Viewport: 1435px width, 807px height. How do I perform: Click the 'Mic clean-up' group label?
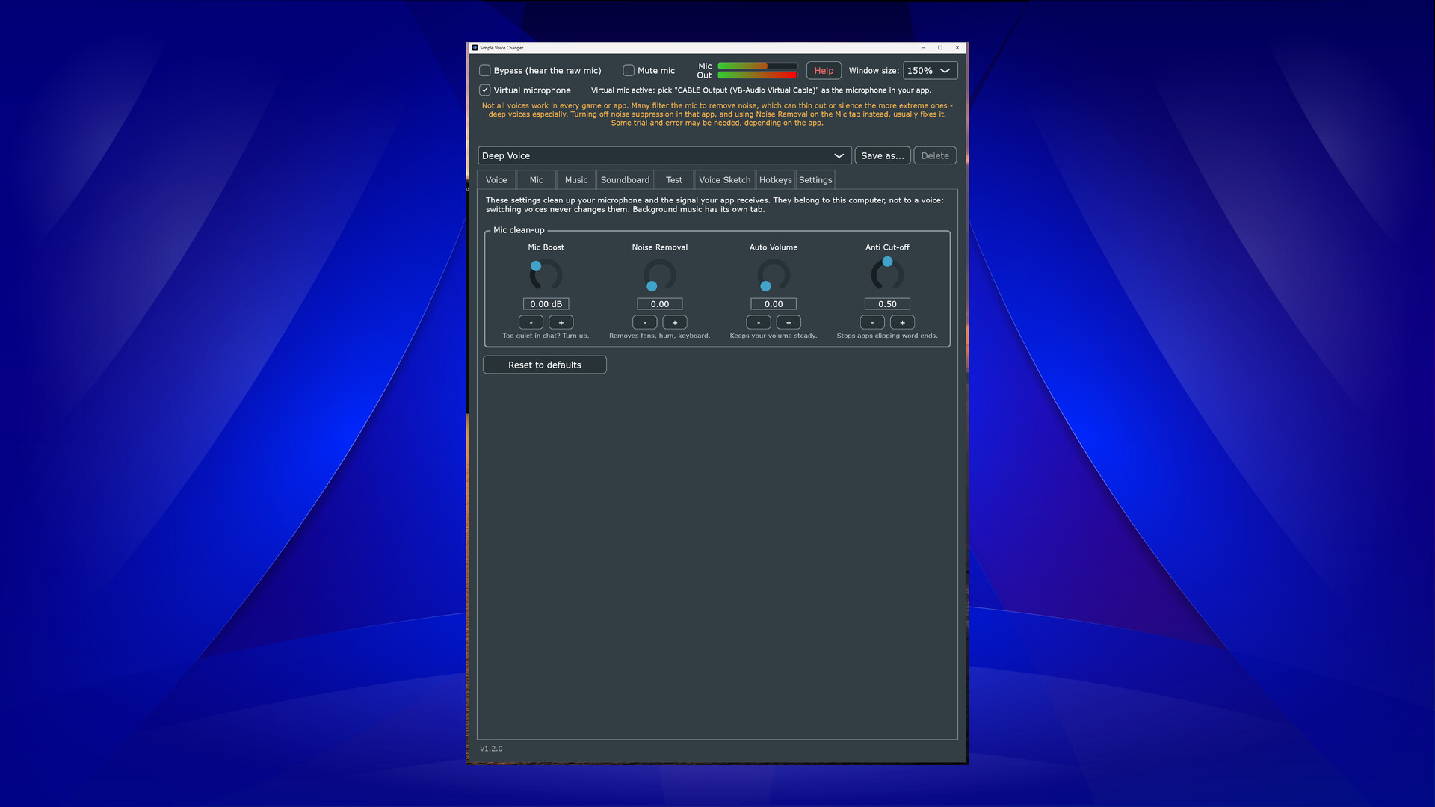pos(519,230)
